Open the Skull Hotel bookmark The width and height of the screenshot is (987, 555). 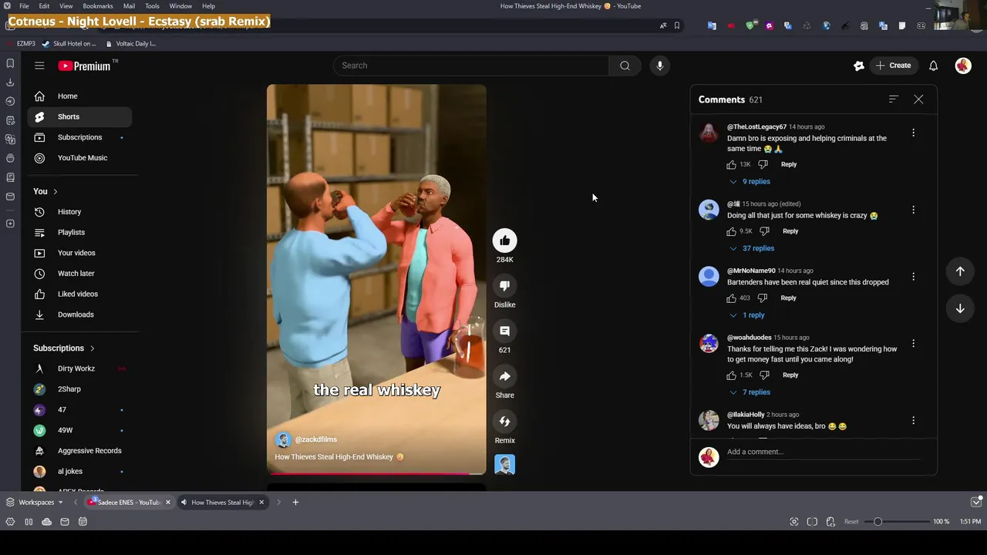[69, 44]
